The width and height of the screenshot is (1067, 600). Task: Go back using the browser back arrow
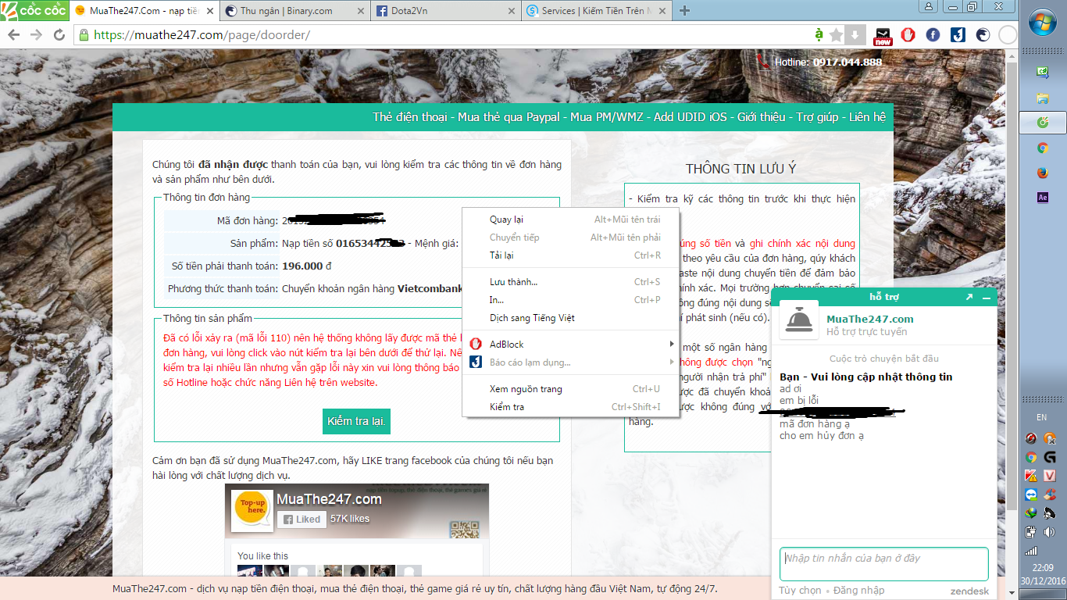click(14, 35)
